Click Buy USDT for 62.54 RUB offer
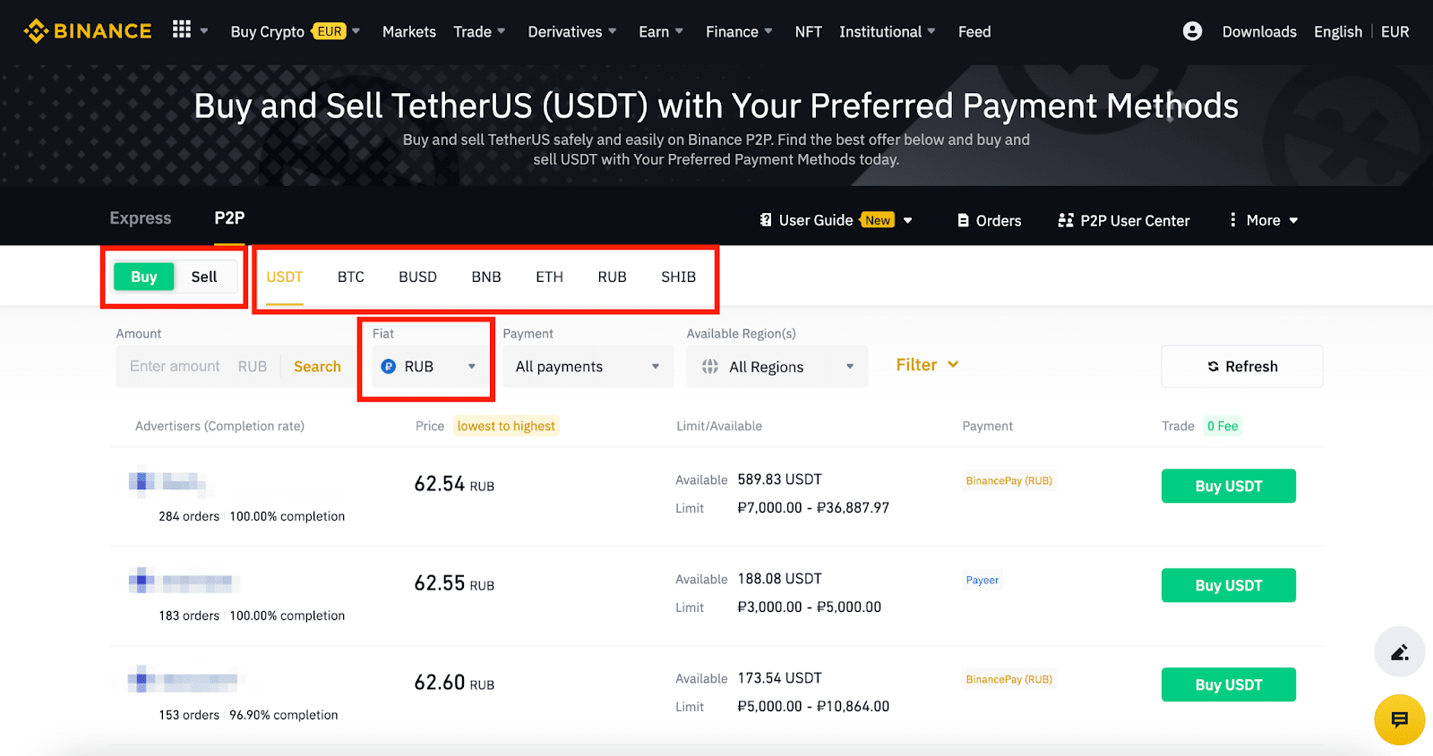The height and width of the screenshot is (756, 1433). (1229, 486)
